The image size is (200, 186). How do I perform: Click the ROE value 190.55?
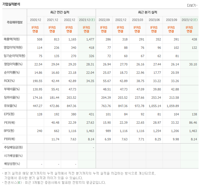tap(37, 81)
